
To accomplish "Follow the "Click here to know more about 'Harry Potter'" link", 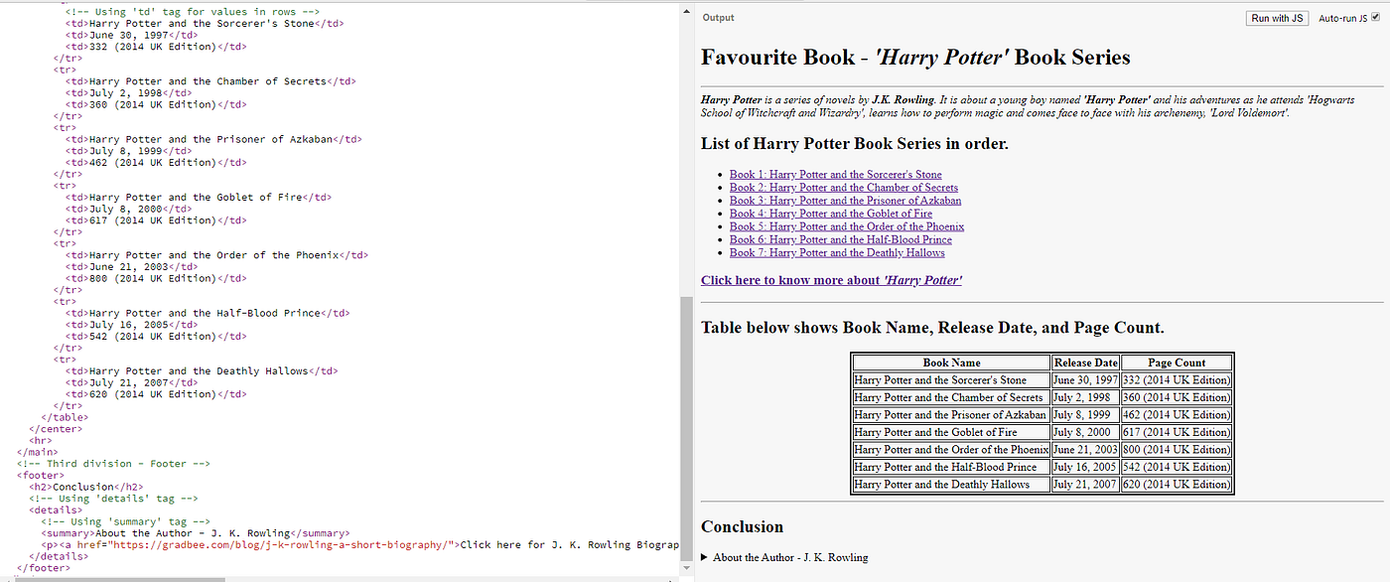I will click(x=831, y=280).
